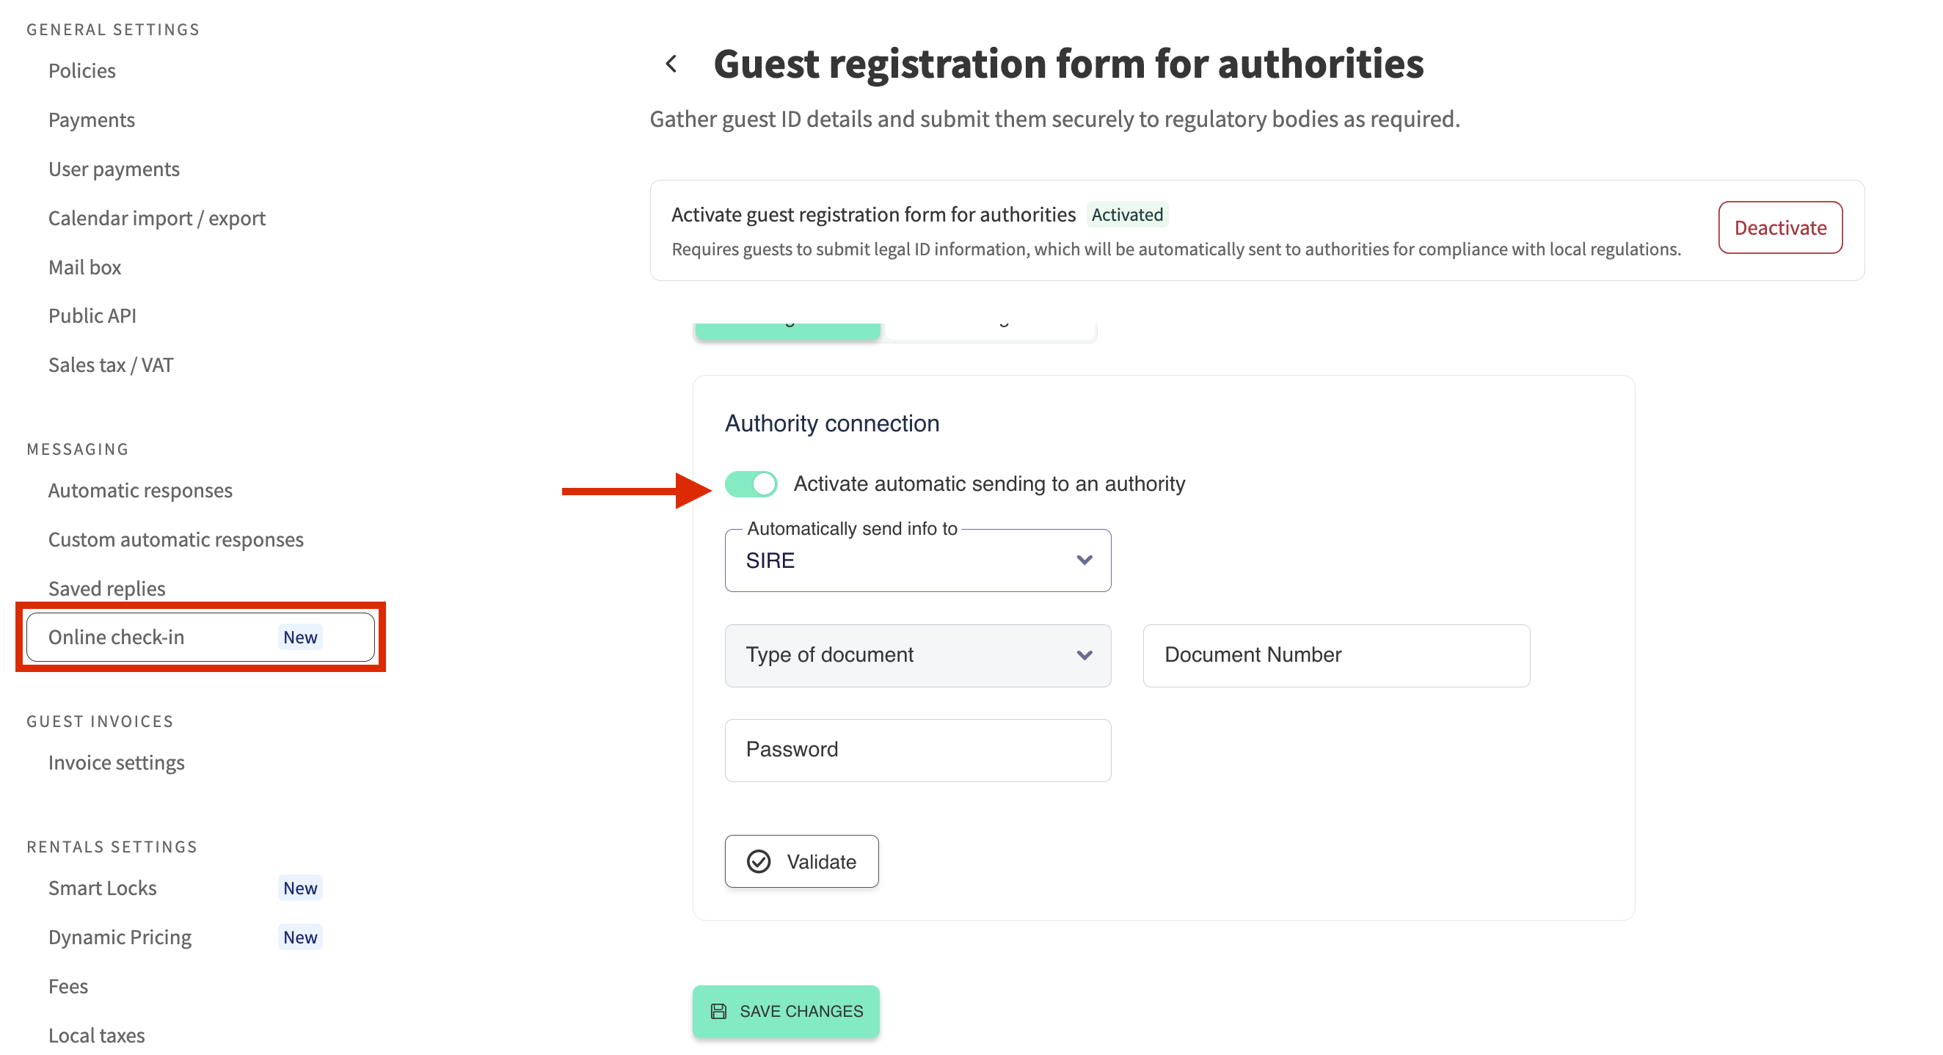The width and height of the screenshot is (1943, 1055).
Task: Open Policies in General Settings
Action: (81, 70)
